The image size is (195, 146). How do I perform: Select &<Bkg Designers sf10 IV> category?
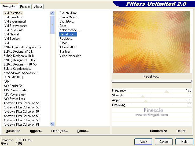coord(20,64)
